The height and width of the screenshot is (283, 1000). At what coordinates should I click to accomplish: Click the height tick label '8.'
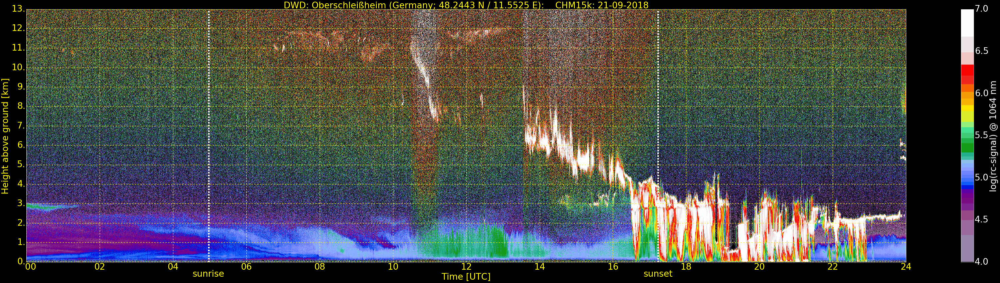click(21, 106)
